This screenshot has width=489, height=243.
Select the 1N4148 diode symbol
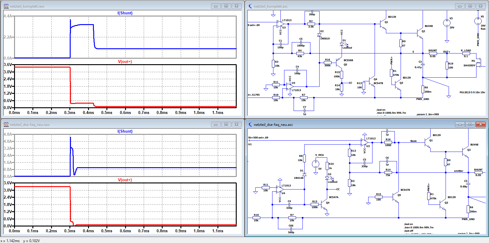pos(304,174)
